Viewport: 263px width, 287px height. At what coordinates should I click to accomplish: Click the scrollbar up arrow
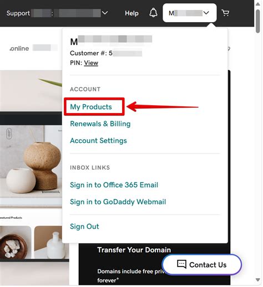tap(258, 4)
